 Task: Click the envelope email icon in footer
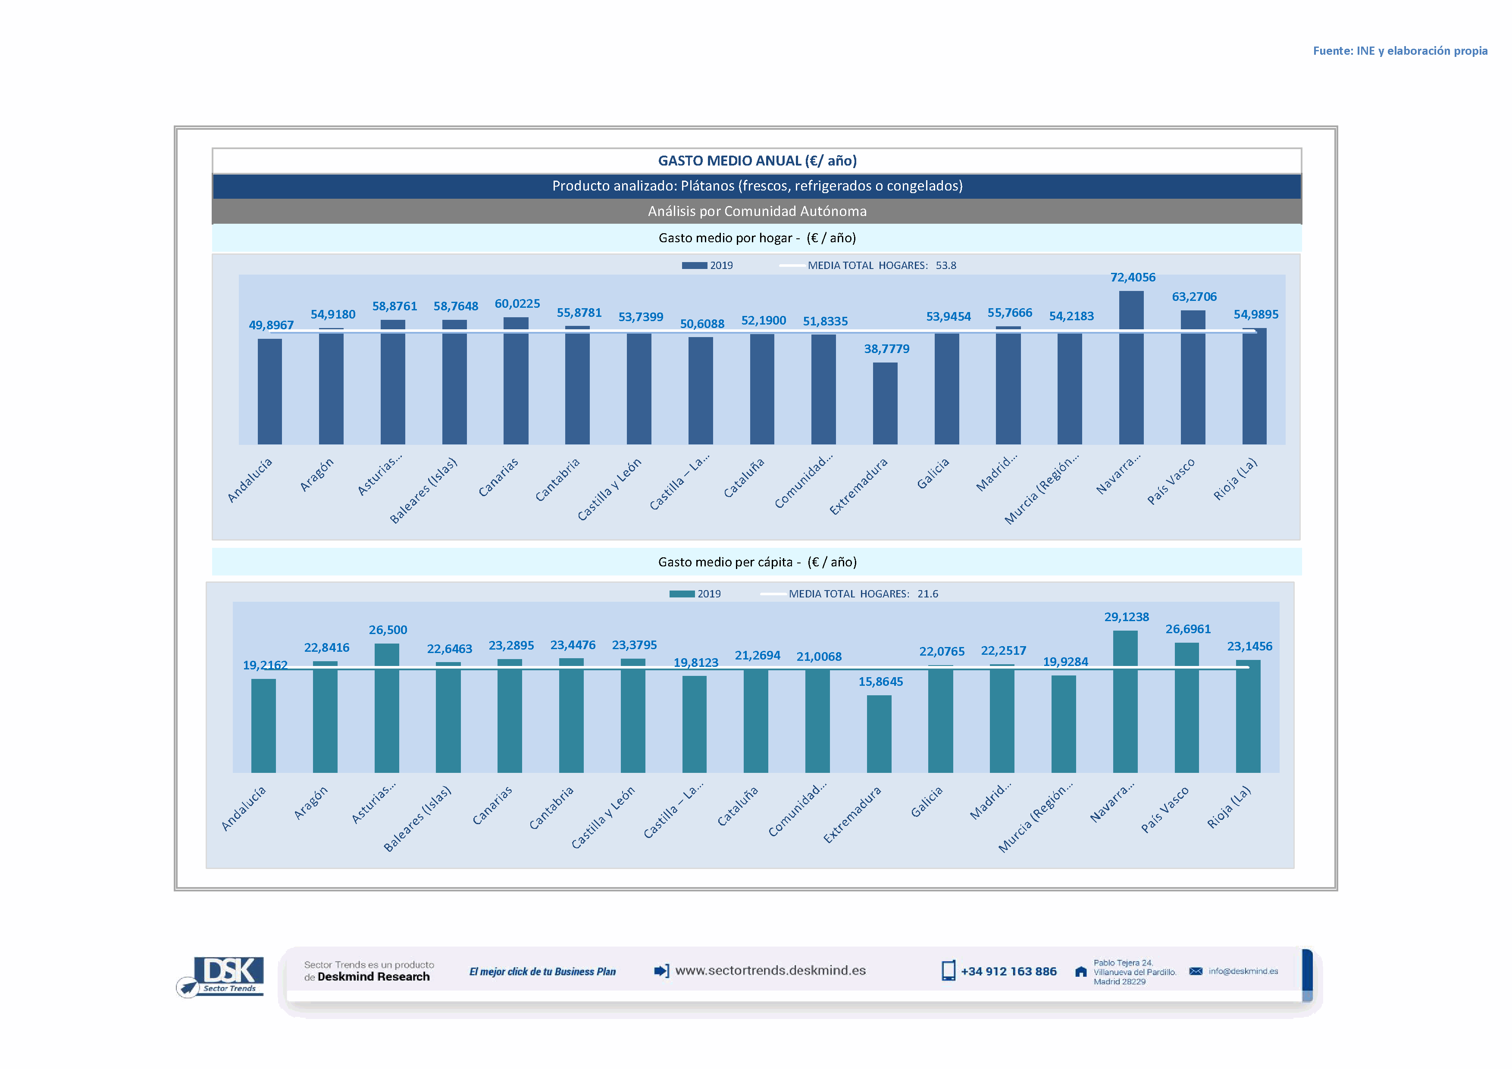click(1196, 971)
